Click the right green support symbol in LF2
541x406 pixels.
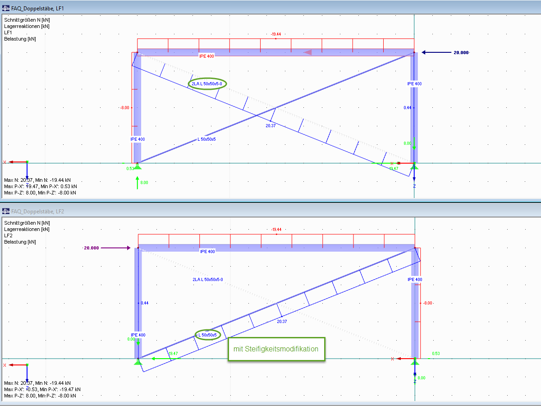click(414, 362)
